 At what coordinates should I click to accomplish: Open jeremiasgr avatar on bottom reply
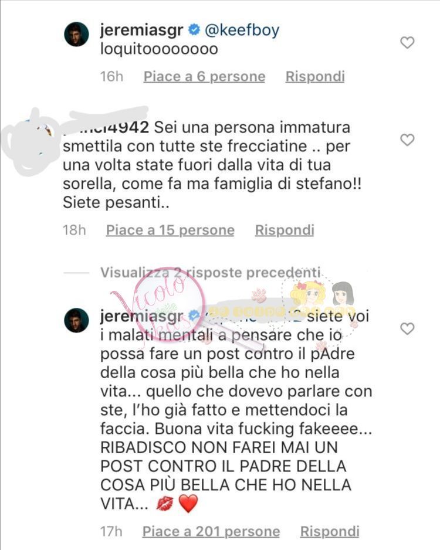coord(76,320)
